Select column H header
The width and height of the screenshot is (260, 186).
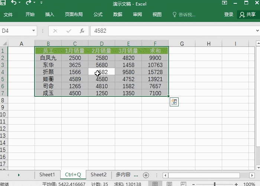click(209, 44)
